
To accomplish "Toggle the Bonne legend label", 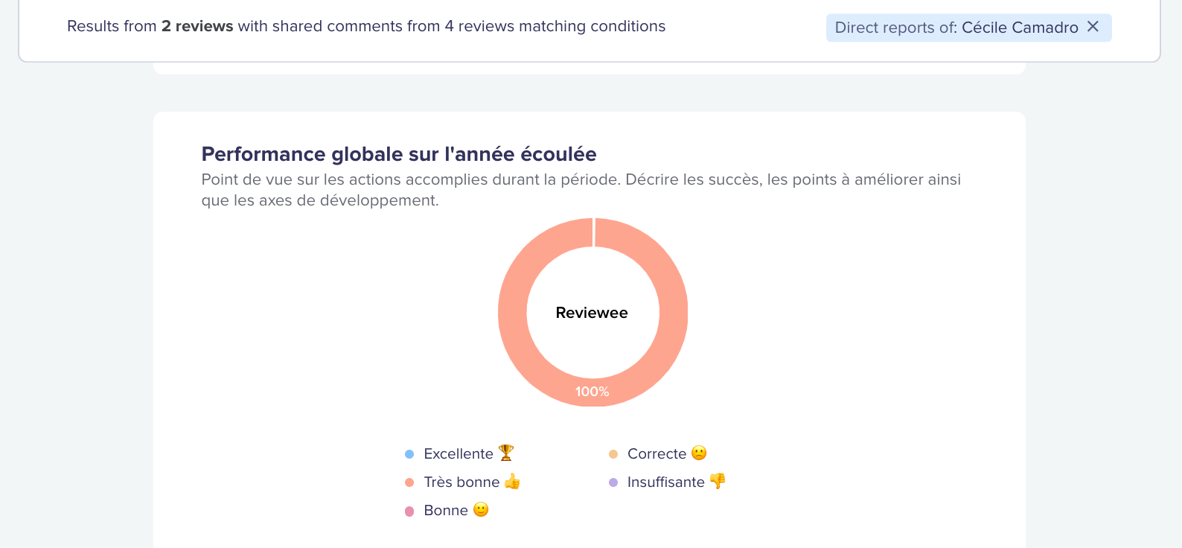I will pos(446,510).
